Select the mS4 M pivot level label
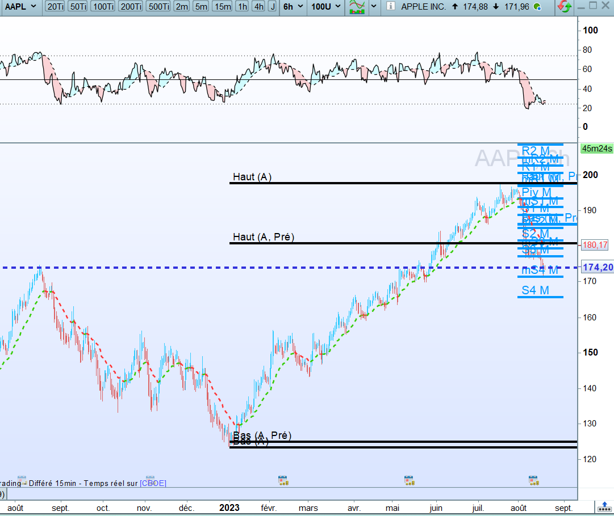 coord(540,270)
